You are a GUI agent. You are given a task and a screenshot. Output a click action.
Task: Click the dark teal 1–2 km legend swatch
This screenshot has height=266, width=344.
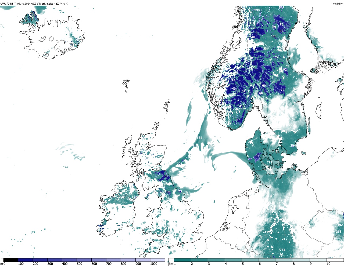[182, 260]
